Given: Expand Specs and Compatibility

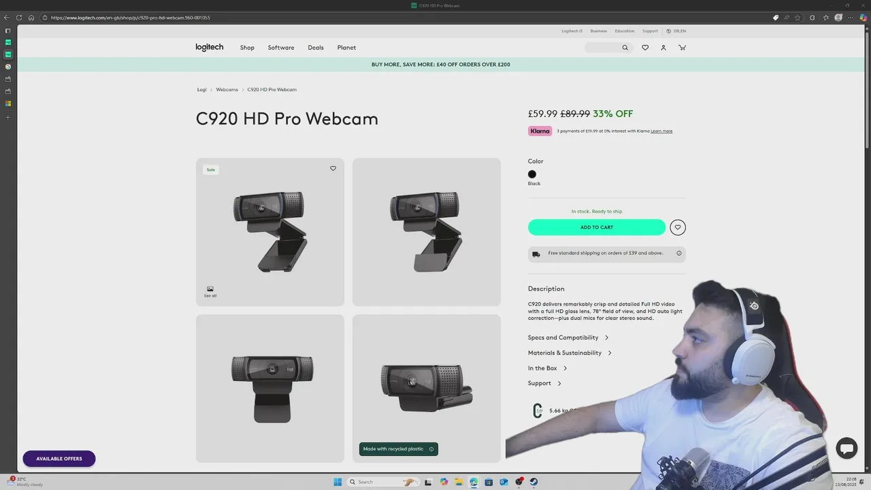Looking at the screenshot, I should tap(568, 338).
